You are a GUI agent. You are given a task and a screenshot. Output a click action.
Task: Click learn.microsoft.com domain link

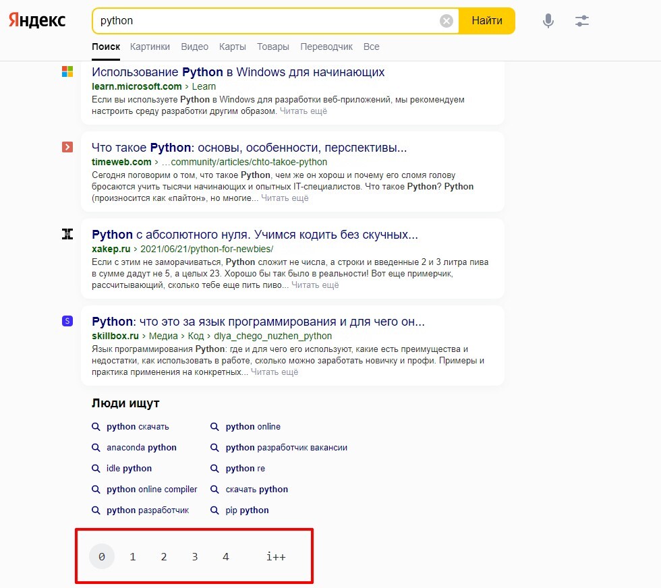point(136,86)
